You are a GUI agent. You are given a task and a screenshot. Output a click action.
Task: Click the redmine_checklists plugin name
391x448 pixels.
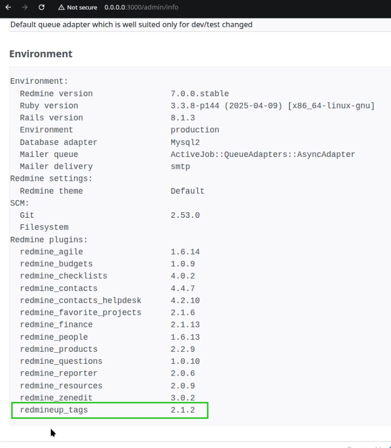tap(63, 276)
